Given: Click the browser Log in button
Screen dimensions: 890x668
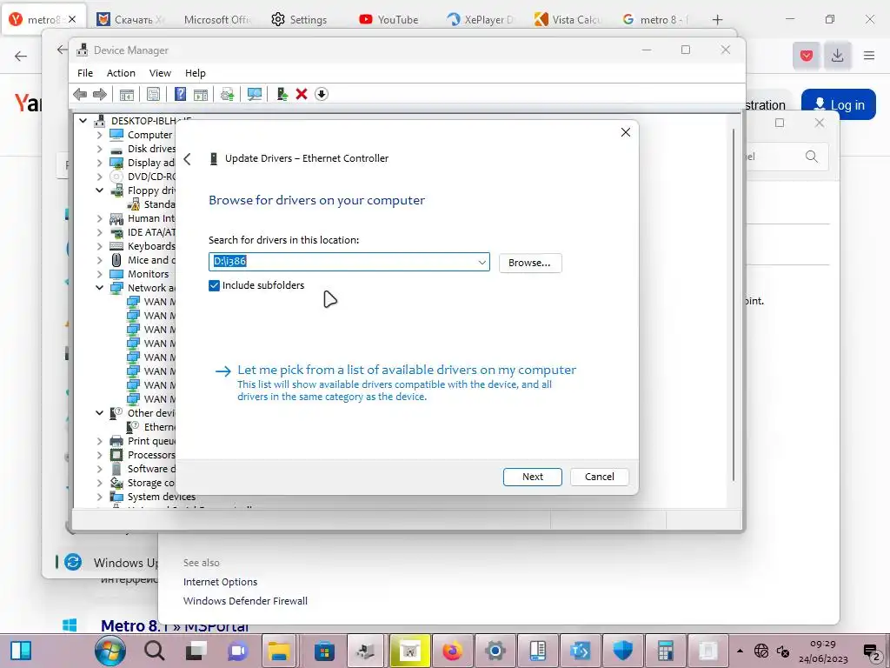Looking at the screenshot, I should (x=839, y=104).
